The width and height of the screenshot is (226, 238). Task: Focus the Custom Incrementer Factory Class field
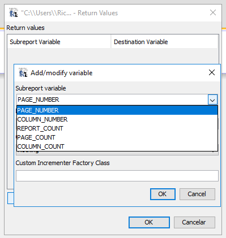pos(117,176)
